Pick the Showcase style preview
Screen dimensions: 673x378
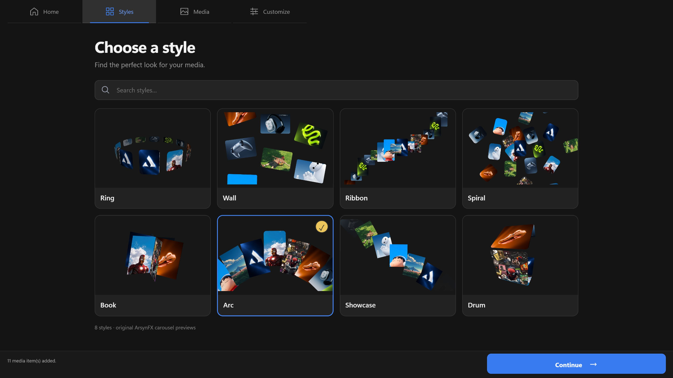tap(398, 255)
